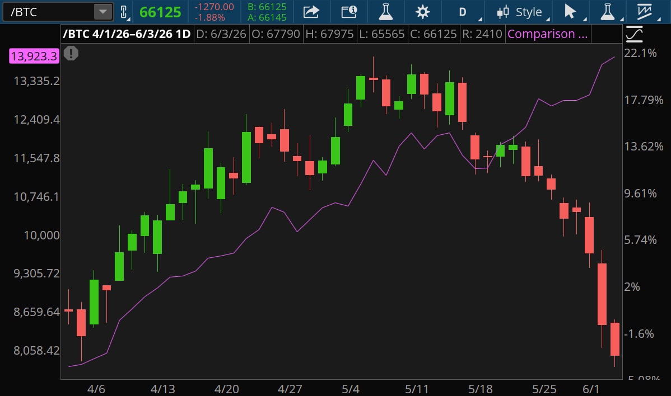This screenshot has width=671, height=396.
Task: Click the exclamation warning icon on chart
Action: point(71,53)
